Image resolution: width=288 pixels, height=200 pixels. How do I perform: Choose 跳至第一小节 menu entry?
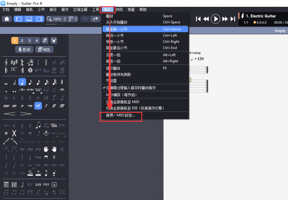coord(145,29)
